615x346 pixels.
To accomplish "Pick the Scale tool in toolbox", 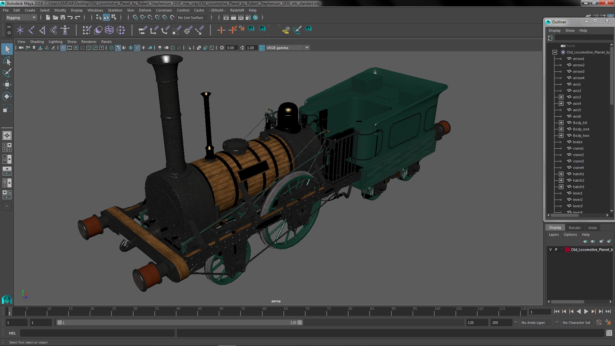I will [7, 108].
